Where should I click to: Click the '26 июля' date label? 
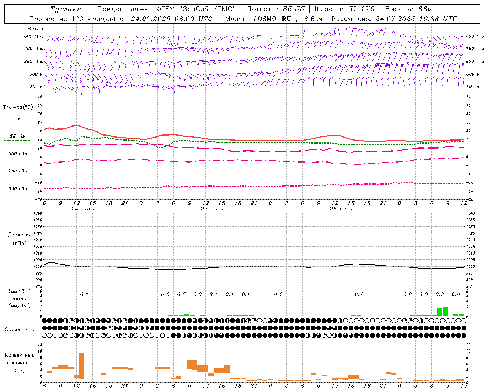pos(341,209)
